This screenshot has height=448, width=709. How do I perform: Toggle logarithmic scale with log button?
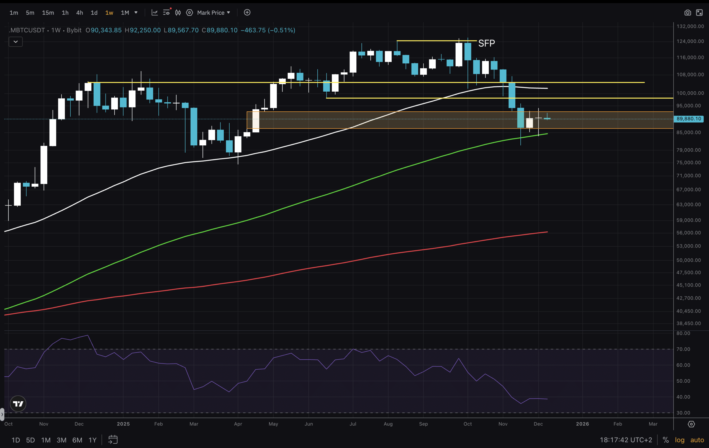point(680,440)
